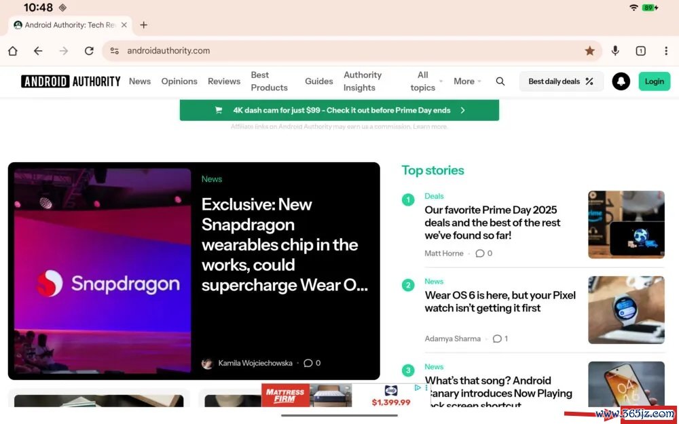
Task: Tap the forward arrow button
Action: (x=64, y=51)
